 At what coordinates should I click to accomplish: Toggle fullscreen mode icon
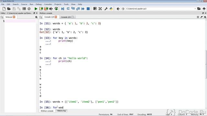click(x=100, y=9)
